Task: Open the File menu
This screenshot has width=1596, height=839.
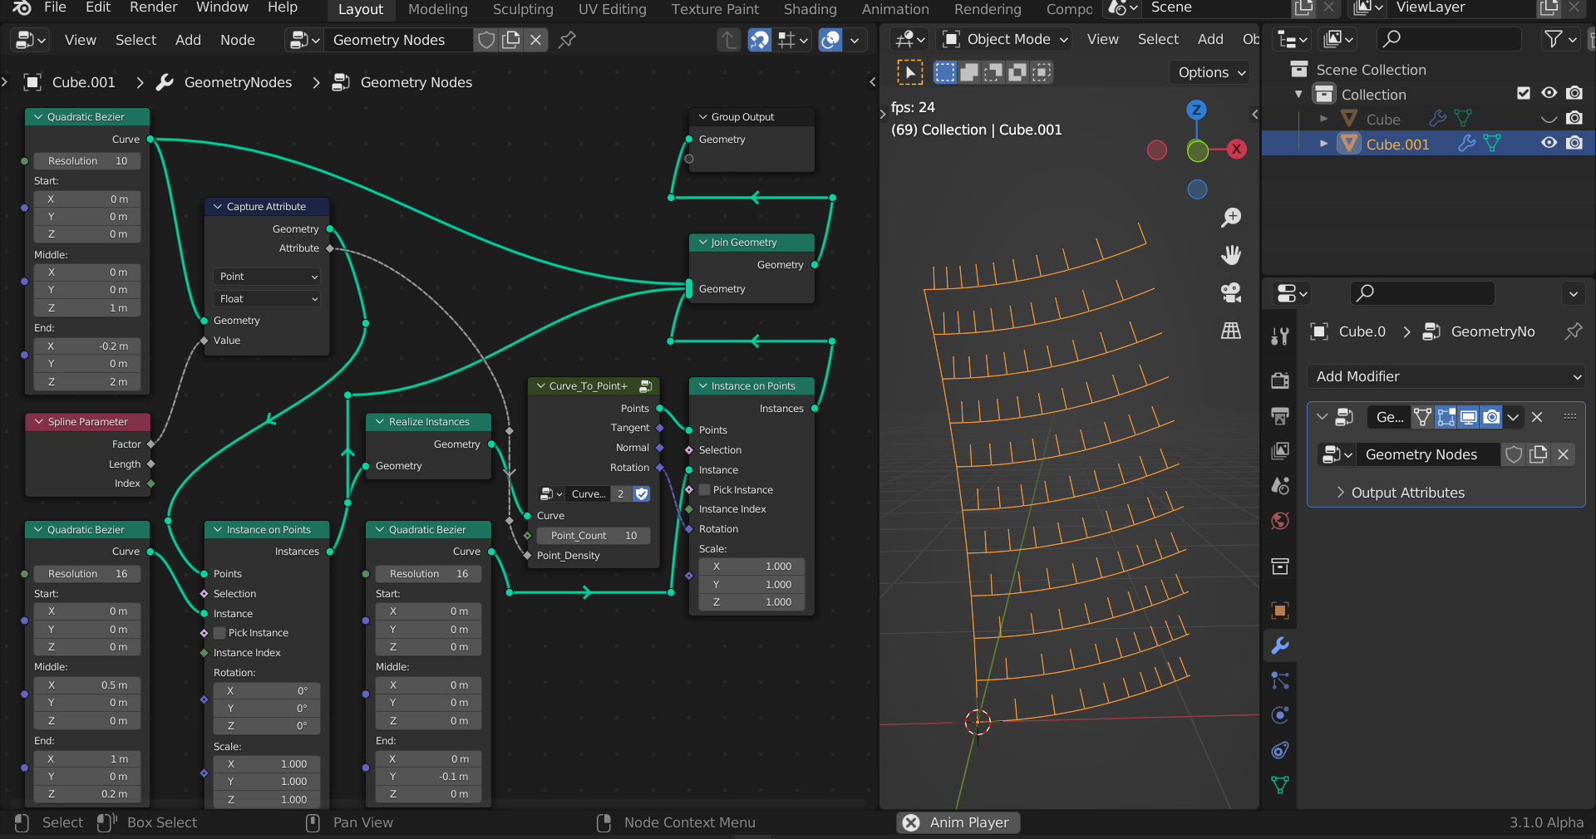Action: point(55,7)
